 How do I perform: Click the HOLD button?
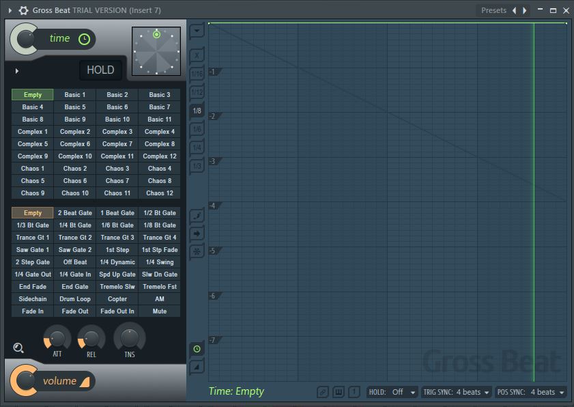point(100,70)
